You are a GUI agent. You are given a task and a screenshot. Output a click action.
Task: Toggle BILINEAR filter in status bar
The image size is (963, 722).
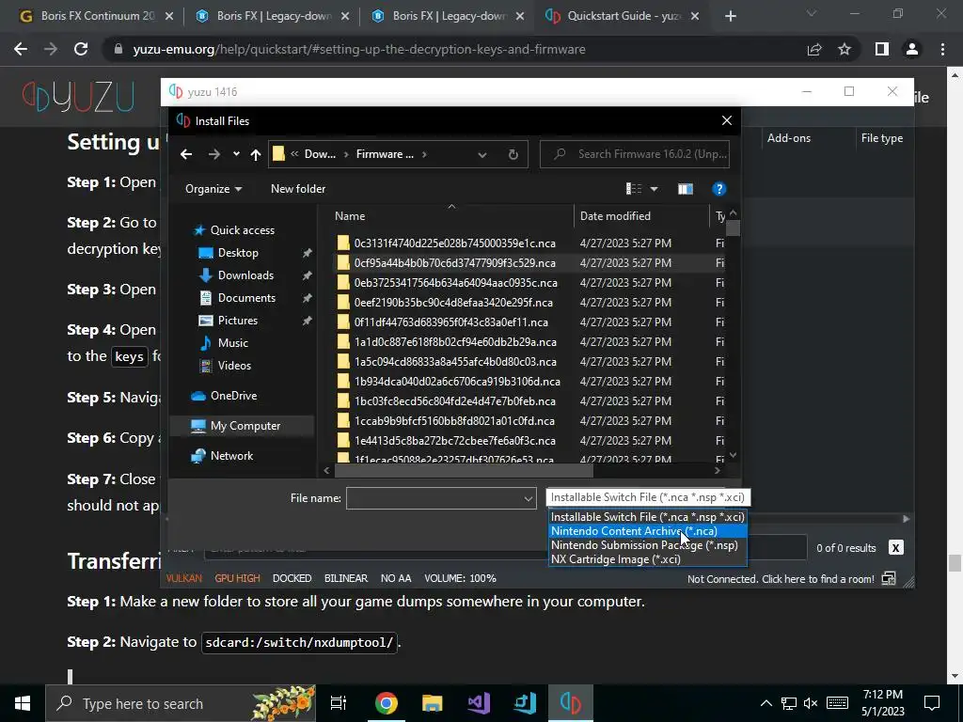click(x=346, y=578)
